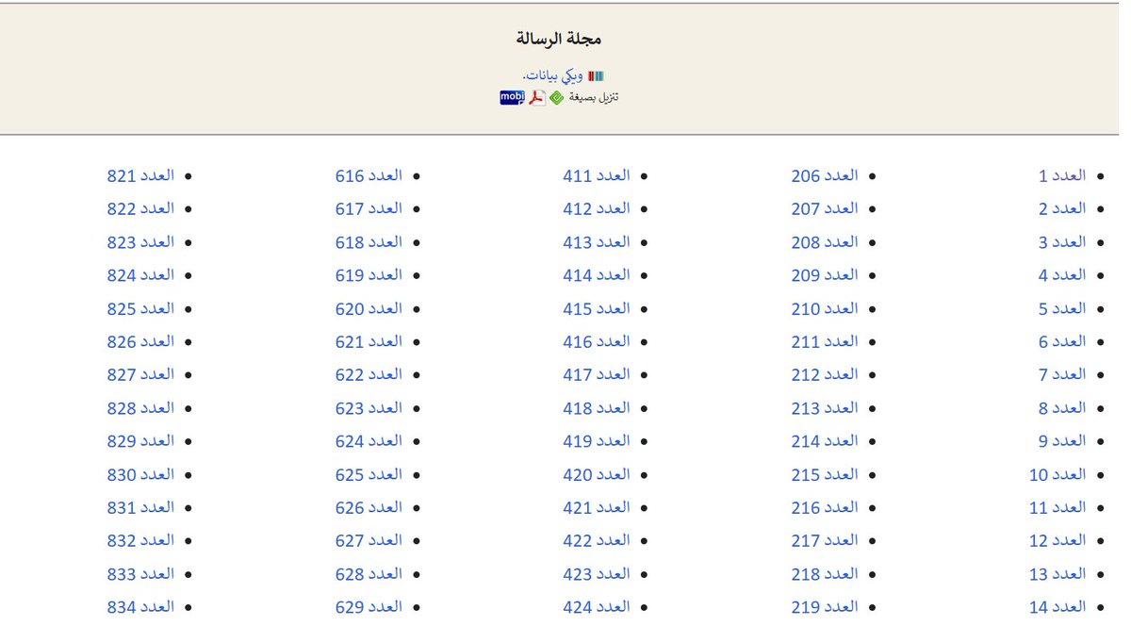Open issue العدد 215
Screen dimensions: 1131x626
(825, 474)
